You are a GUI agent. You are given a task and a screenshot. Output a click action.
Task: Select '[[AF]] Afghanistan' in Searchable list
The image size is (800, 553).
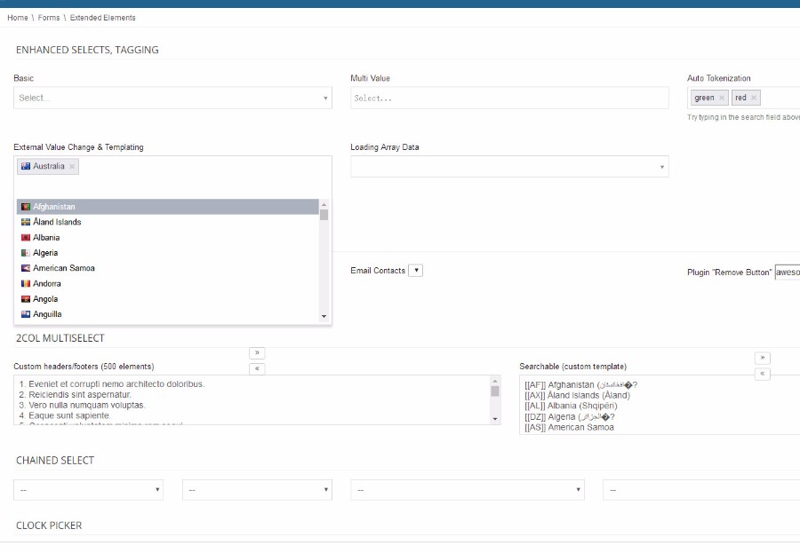581,385
